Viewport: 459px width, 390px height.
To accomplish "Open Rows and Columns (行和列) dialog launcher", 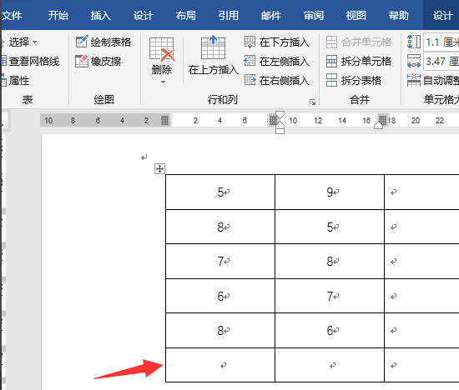I will (312, 102).
